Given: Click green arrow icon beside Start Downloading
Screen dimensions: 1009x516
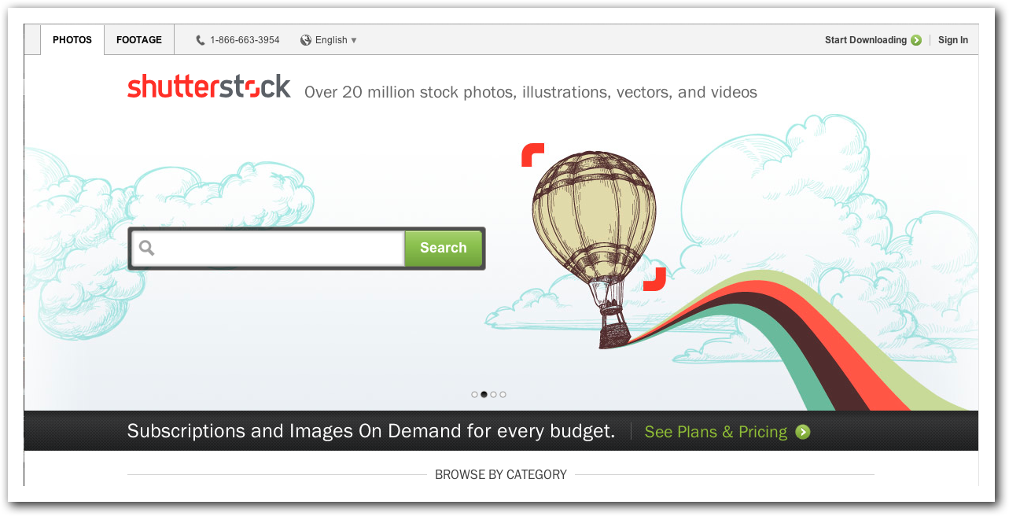Looking at the screenshot, I should (916, 40).
